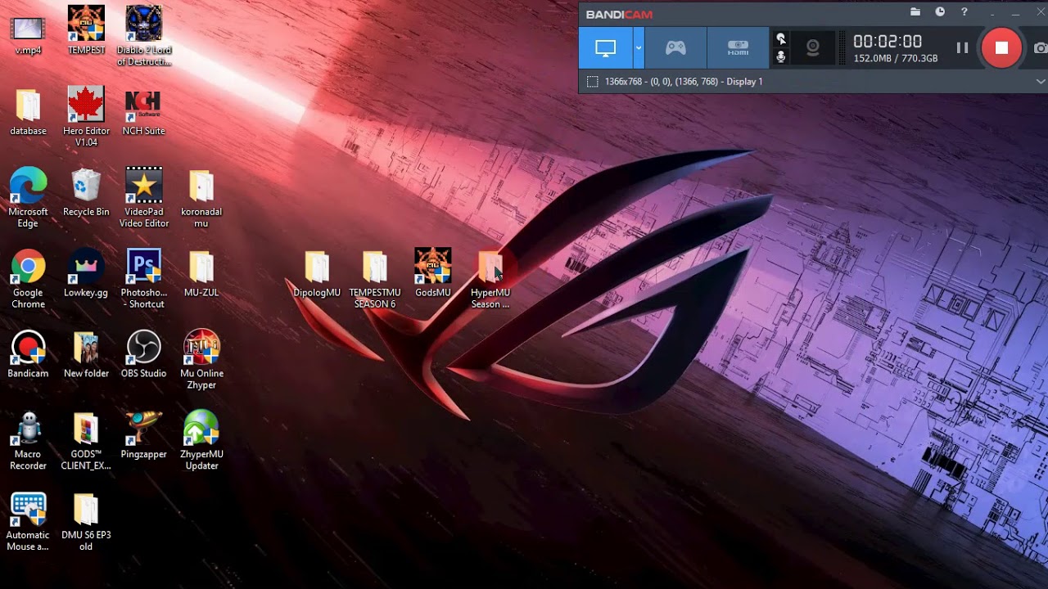Select the Google Chrome shortcut

tap(28, 279)
